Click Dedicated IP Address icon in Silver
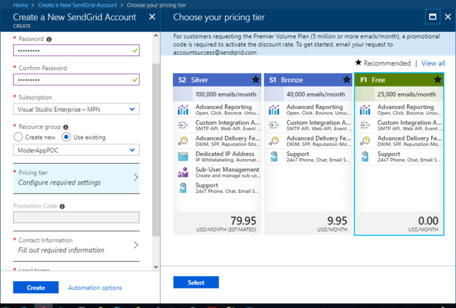The height and width of the screenshot is (308, 456). coord(183,157)
